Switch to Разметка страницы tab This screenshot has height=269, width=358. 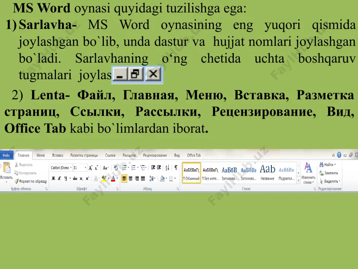pyautogui.click(x=84, y=155)
